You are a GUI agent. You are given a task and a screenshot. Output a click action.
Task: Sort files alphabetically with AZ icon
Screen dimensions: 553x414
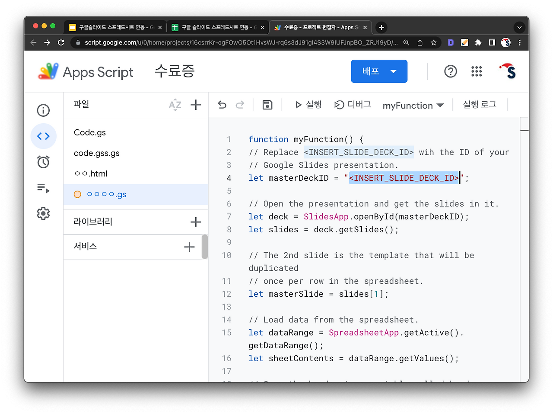coord(175,105)
